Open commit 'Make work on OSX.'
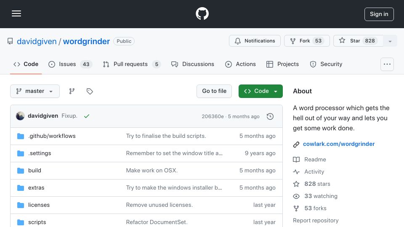This screenshot has width=404, height=227. [152, 170]
